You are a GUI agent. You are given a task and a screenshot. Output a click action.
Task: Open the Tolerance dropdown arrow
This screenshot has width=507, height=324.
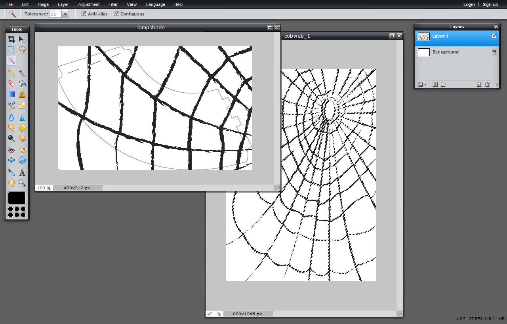(x=65, y=14)
